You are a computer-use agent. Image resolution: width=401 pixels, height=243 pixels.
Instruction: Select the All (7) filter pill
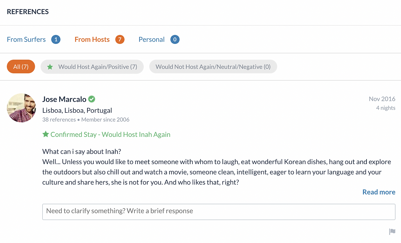point(21,67)
